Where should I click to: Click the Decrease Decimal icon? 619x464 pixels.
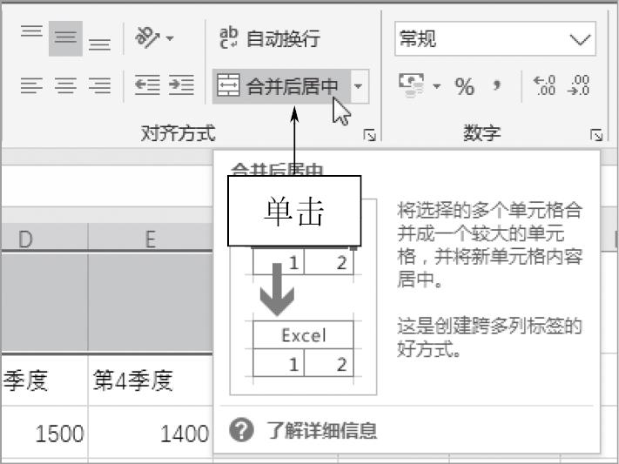579,85
